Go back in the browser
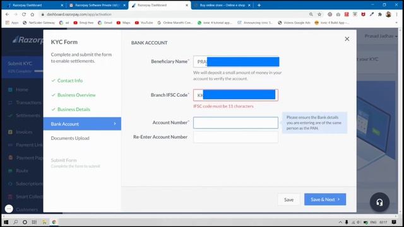The image size is (404, 227). (7, 15)
